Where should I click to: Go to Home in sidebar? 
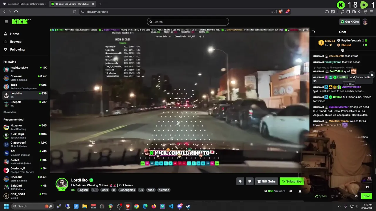pos(14,34)
